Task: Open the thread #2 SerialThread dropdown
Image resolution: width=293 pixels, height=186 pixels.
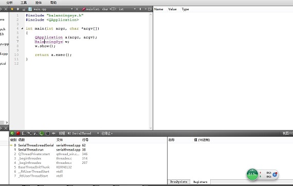Action: (x=98, y=134)
